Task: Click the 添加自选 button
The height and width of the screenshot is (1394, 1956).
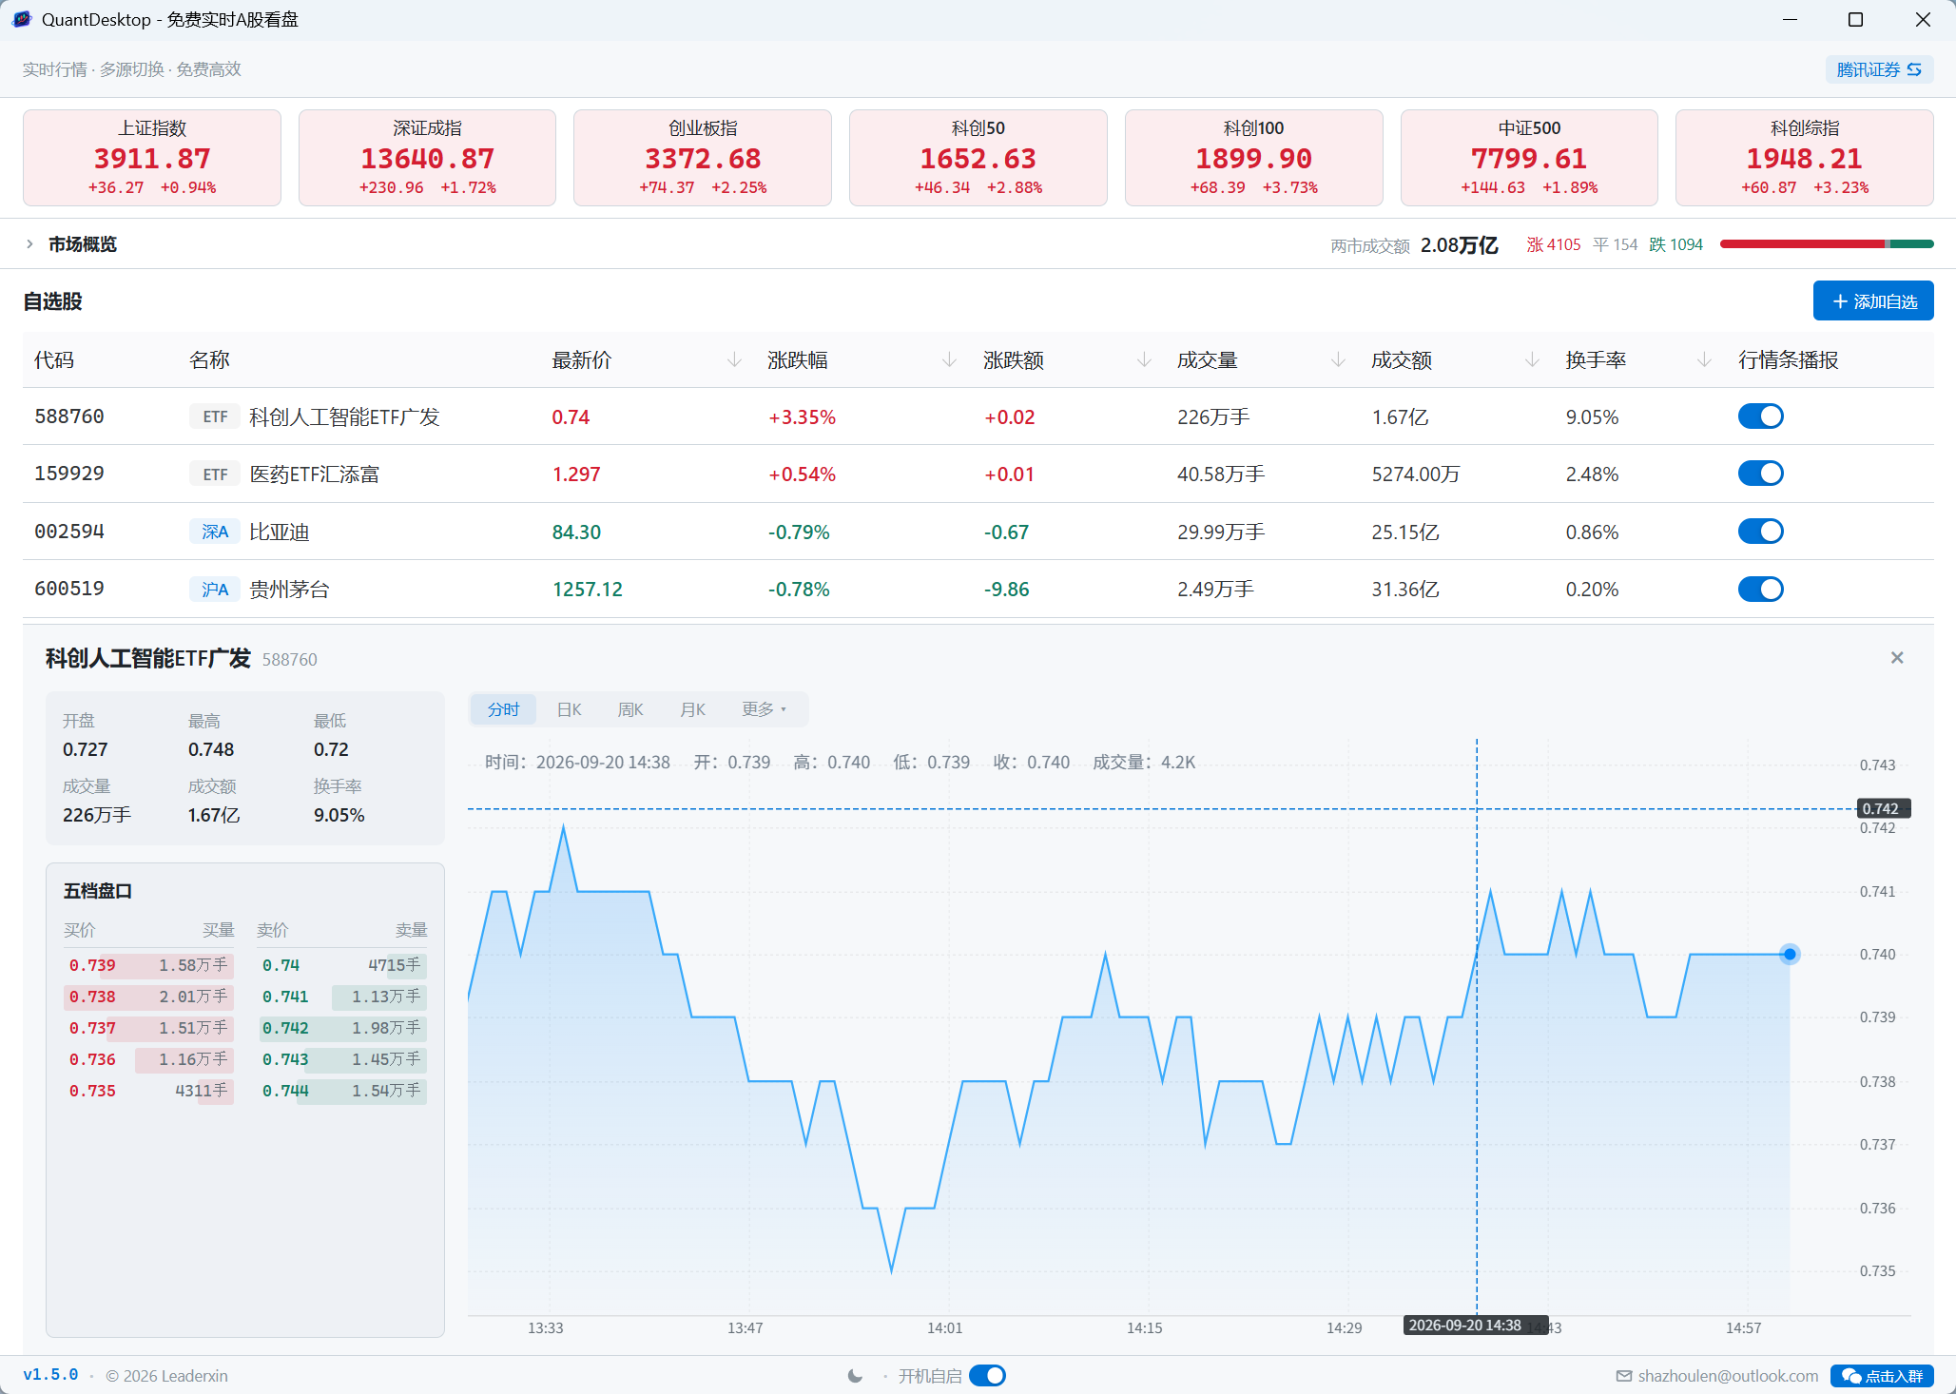Action: click(x=1873, y=301)
